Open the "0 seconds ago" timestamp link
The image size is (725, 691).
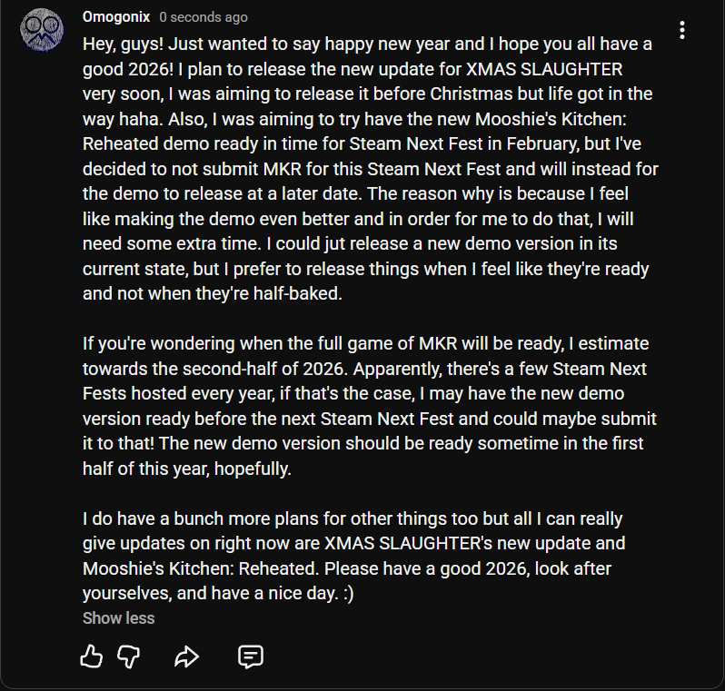204,17
